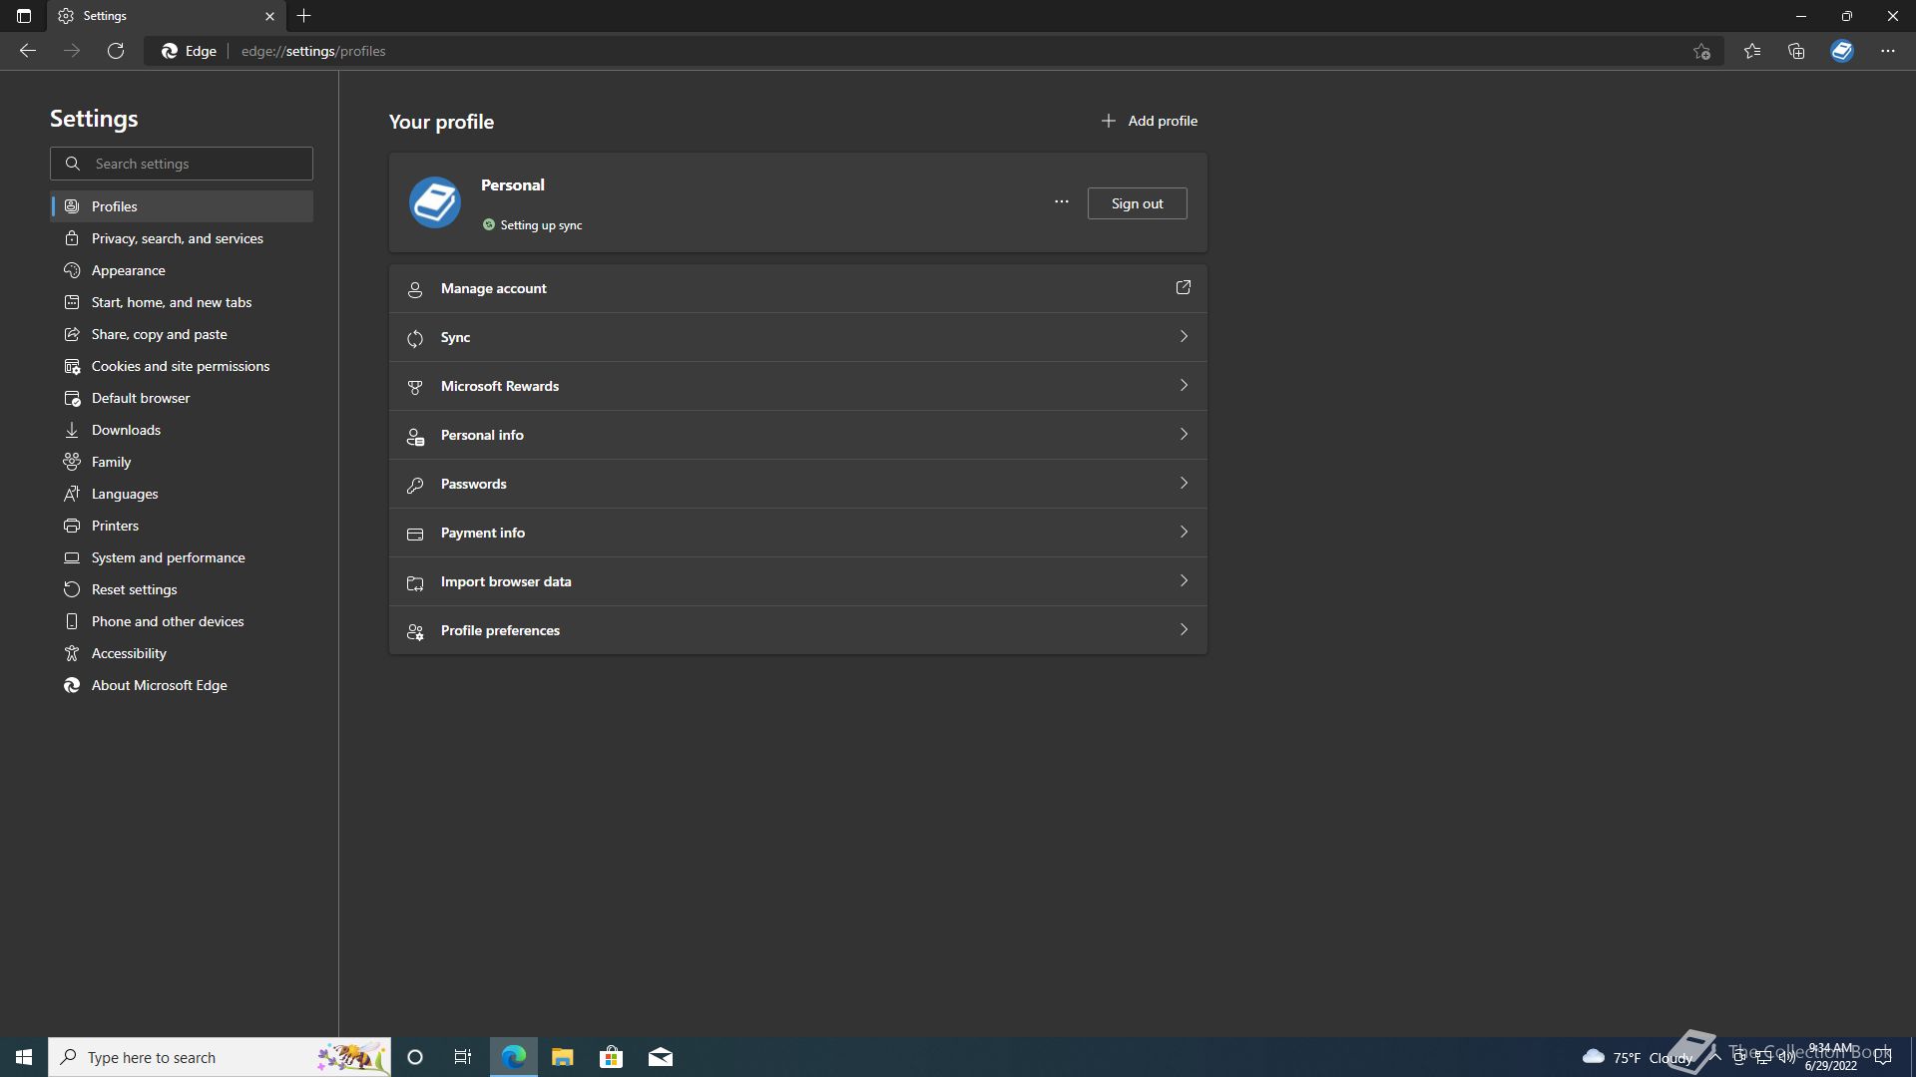The width and height of the screenshot is (1916, 1077).
Task: Click the taskbar search box
Action: coord(220,1057)
